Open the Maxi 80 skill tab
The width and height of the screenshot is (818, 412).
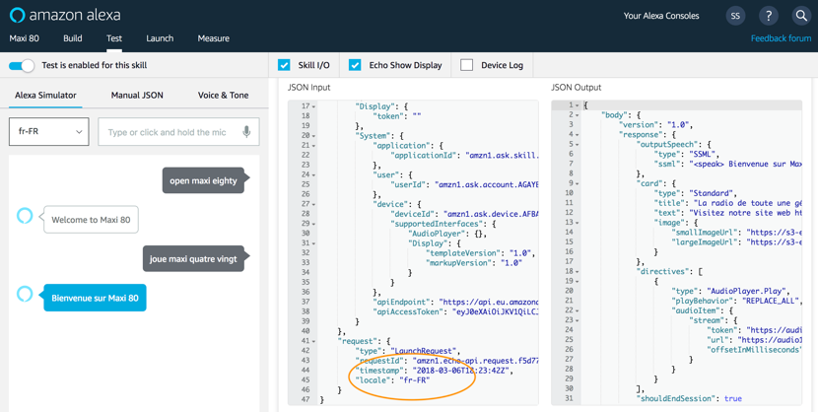[x=24, y=38]
